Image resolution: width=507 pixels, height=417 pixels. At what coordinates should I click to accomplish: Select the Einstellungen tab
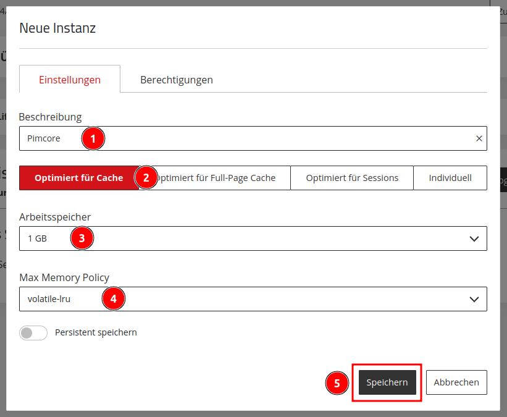(x=70, y=79)
